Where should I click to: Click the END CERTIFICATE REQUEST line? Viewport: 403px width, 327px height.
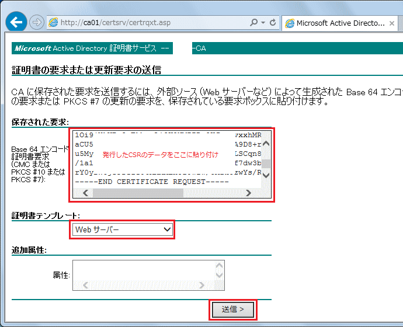click(x=152, y=182)
